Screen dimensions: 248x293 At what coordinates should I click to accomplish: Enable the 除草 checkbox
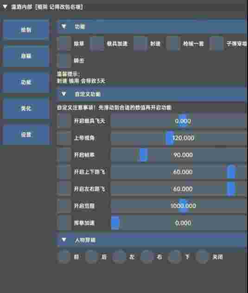64,44
